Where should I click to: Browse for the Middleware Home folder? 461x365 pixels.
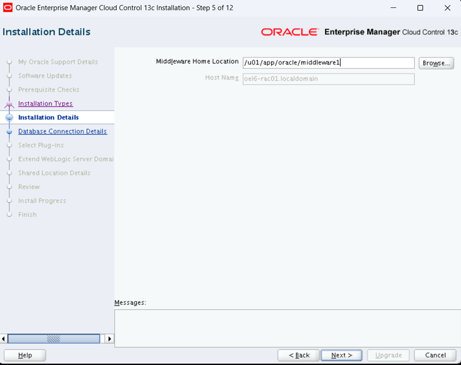[x=436, y=63]
